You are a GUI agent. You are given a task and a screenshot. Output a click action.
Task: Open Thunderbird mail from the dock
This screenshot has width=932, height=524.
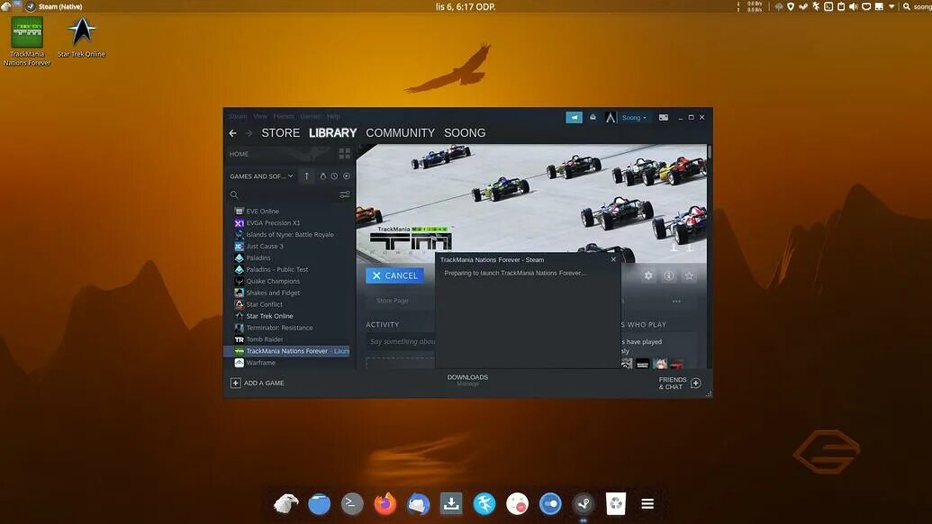pyautogui.click(x=418, y=504)
